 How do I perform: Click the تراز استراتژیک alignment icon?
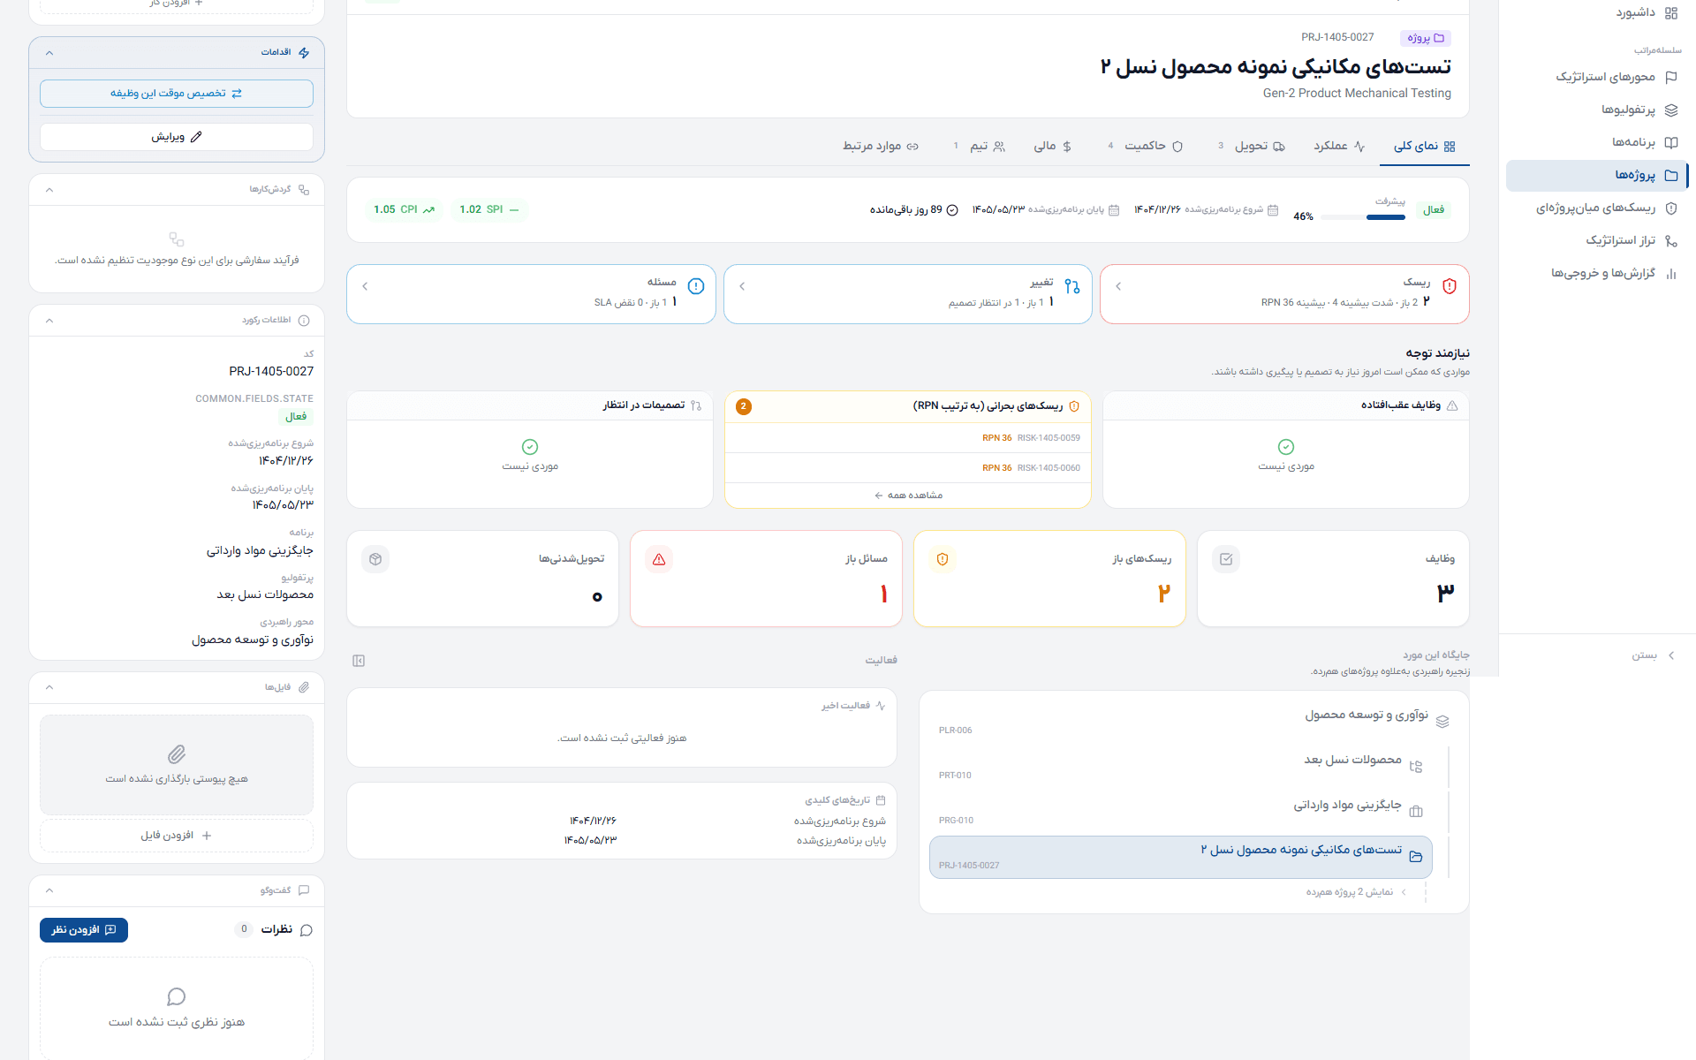pos(1670,240)
